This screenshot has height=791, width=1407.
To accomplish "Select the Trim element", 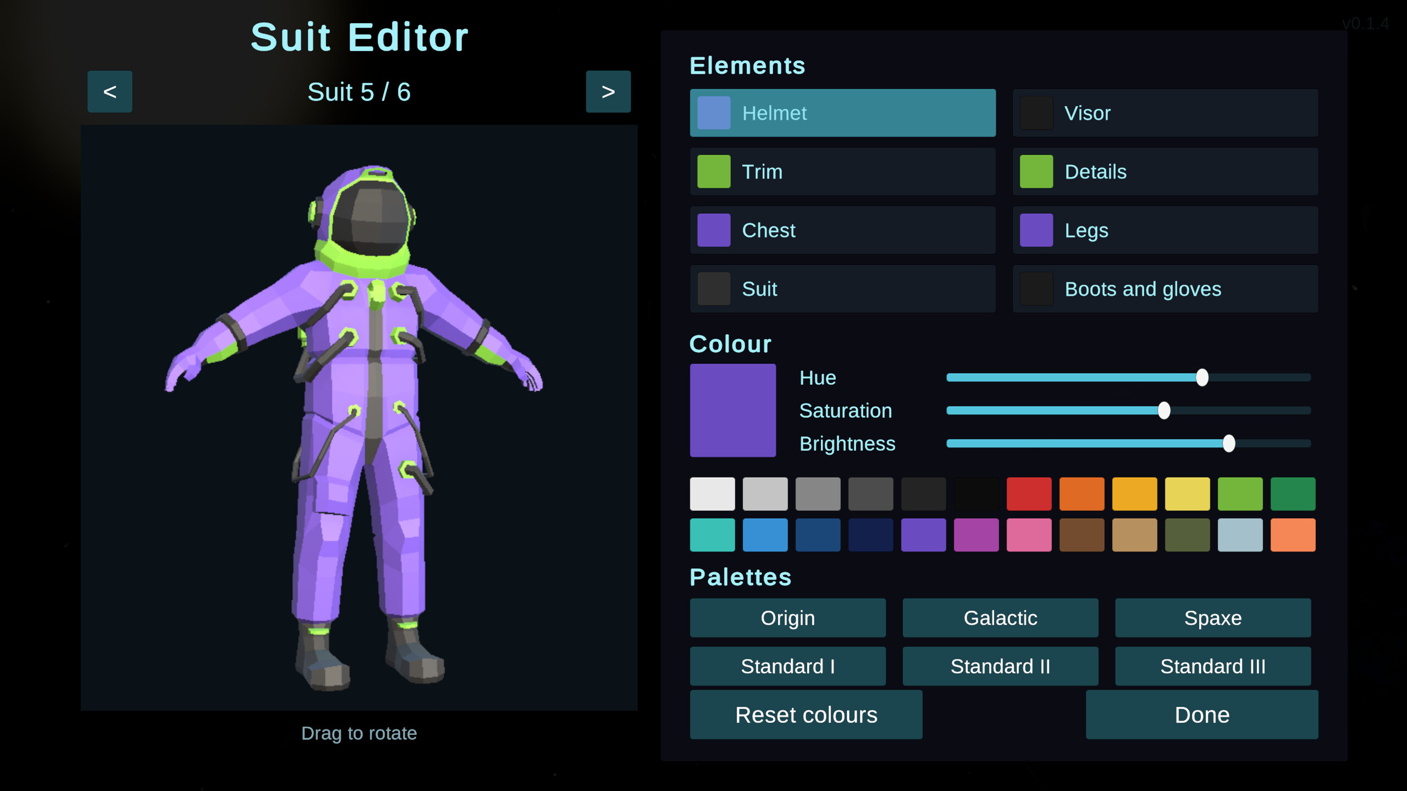I will tap(842, 172).
